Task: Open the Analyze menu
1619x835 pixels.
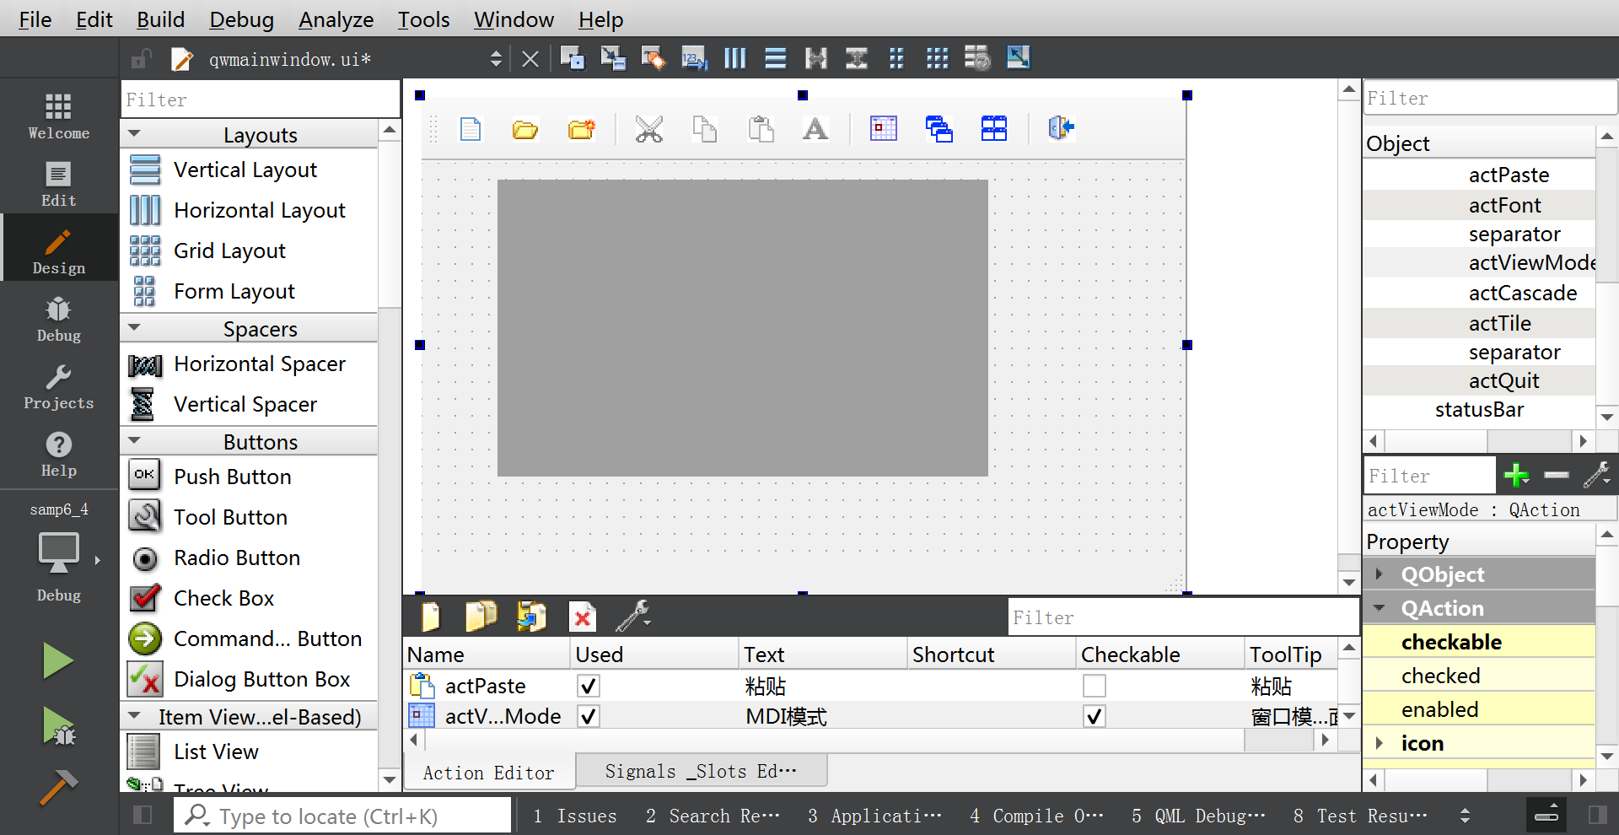Action: (336, 19)
